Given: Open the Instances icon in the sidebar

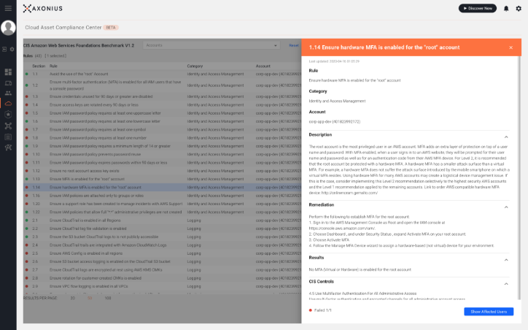Looking at the screenshot, I should pyautogui.click(x=8, y=147).
